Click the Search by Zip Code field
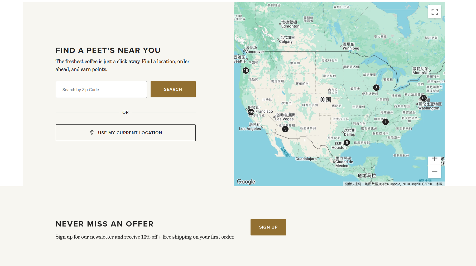The width and height of the screenshot is (476, 266). pyautogui.click(x=101, y=89)
